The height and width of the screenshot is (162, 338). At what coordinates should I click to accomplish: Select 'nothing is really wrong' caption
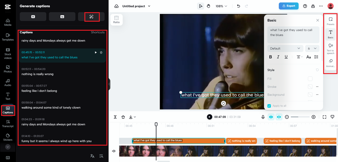point(62,72)
